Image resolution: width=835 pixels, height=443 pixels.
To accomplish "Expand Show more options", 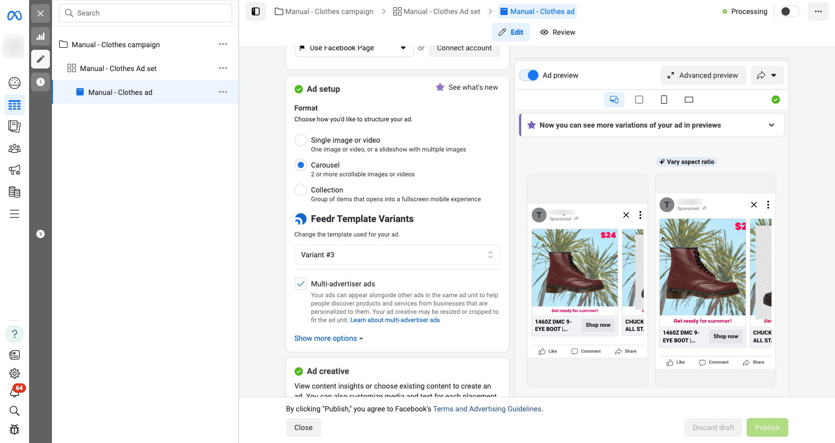I will pyautogui.click(x=328, y=338).
